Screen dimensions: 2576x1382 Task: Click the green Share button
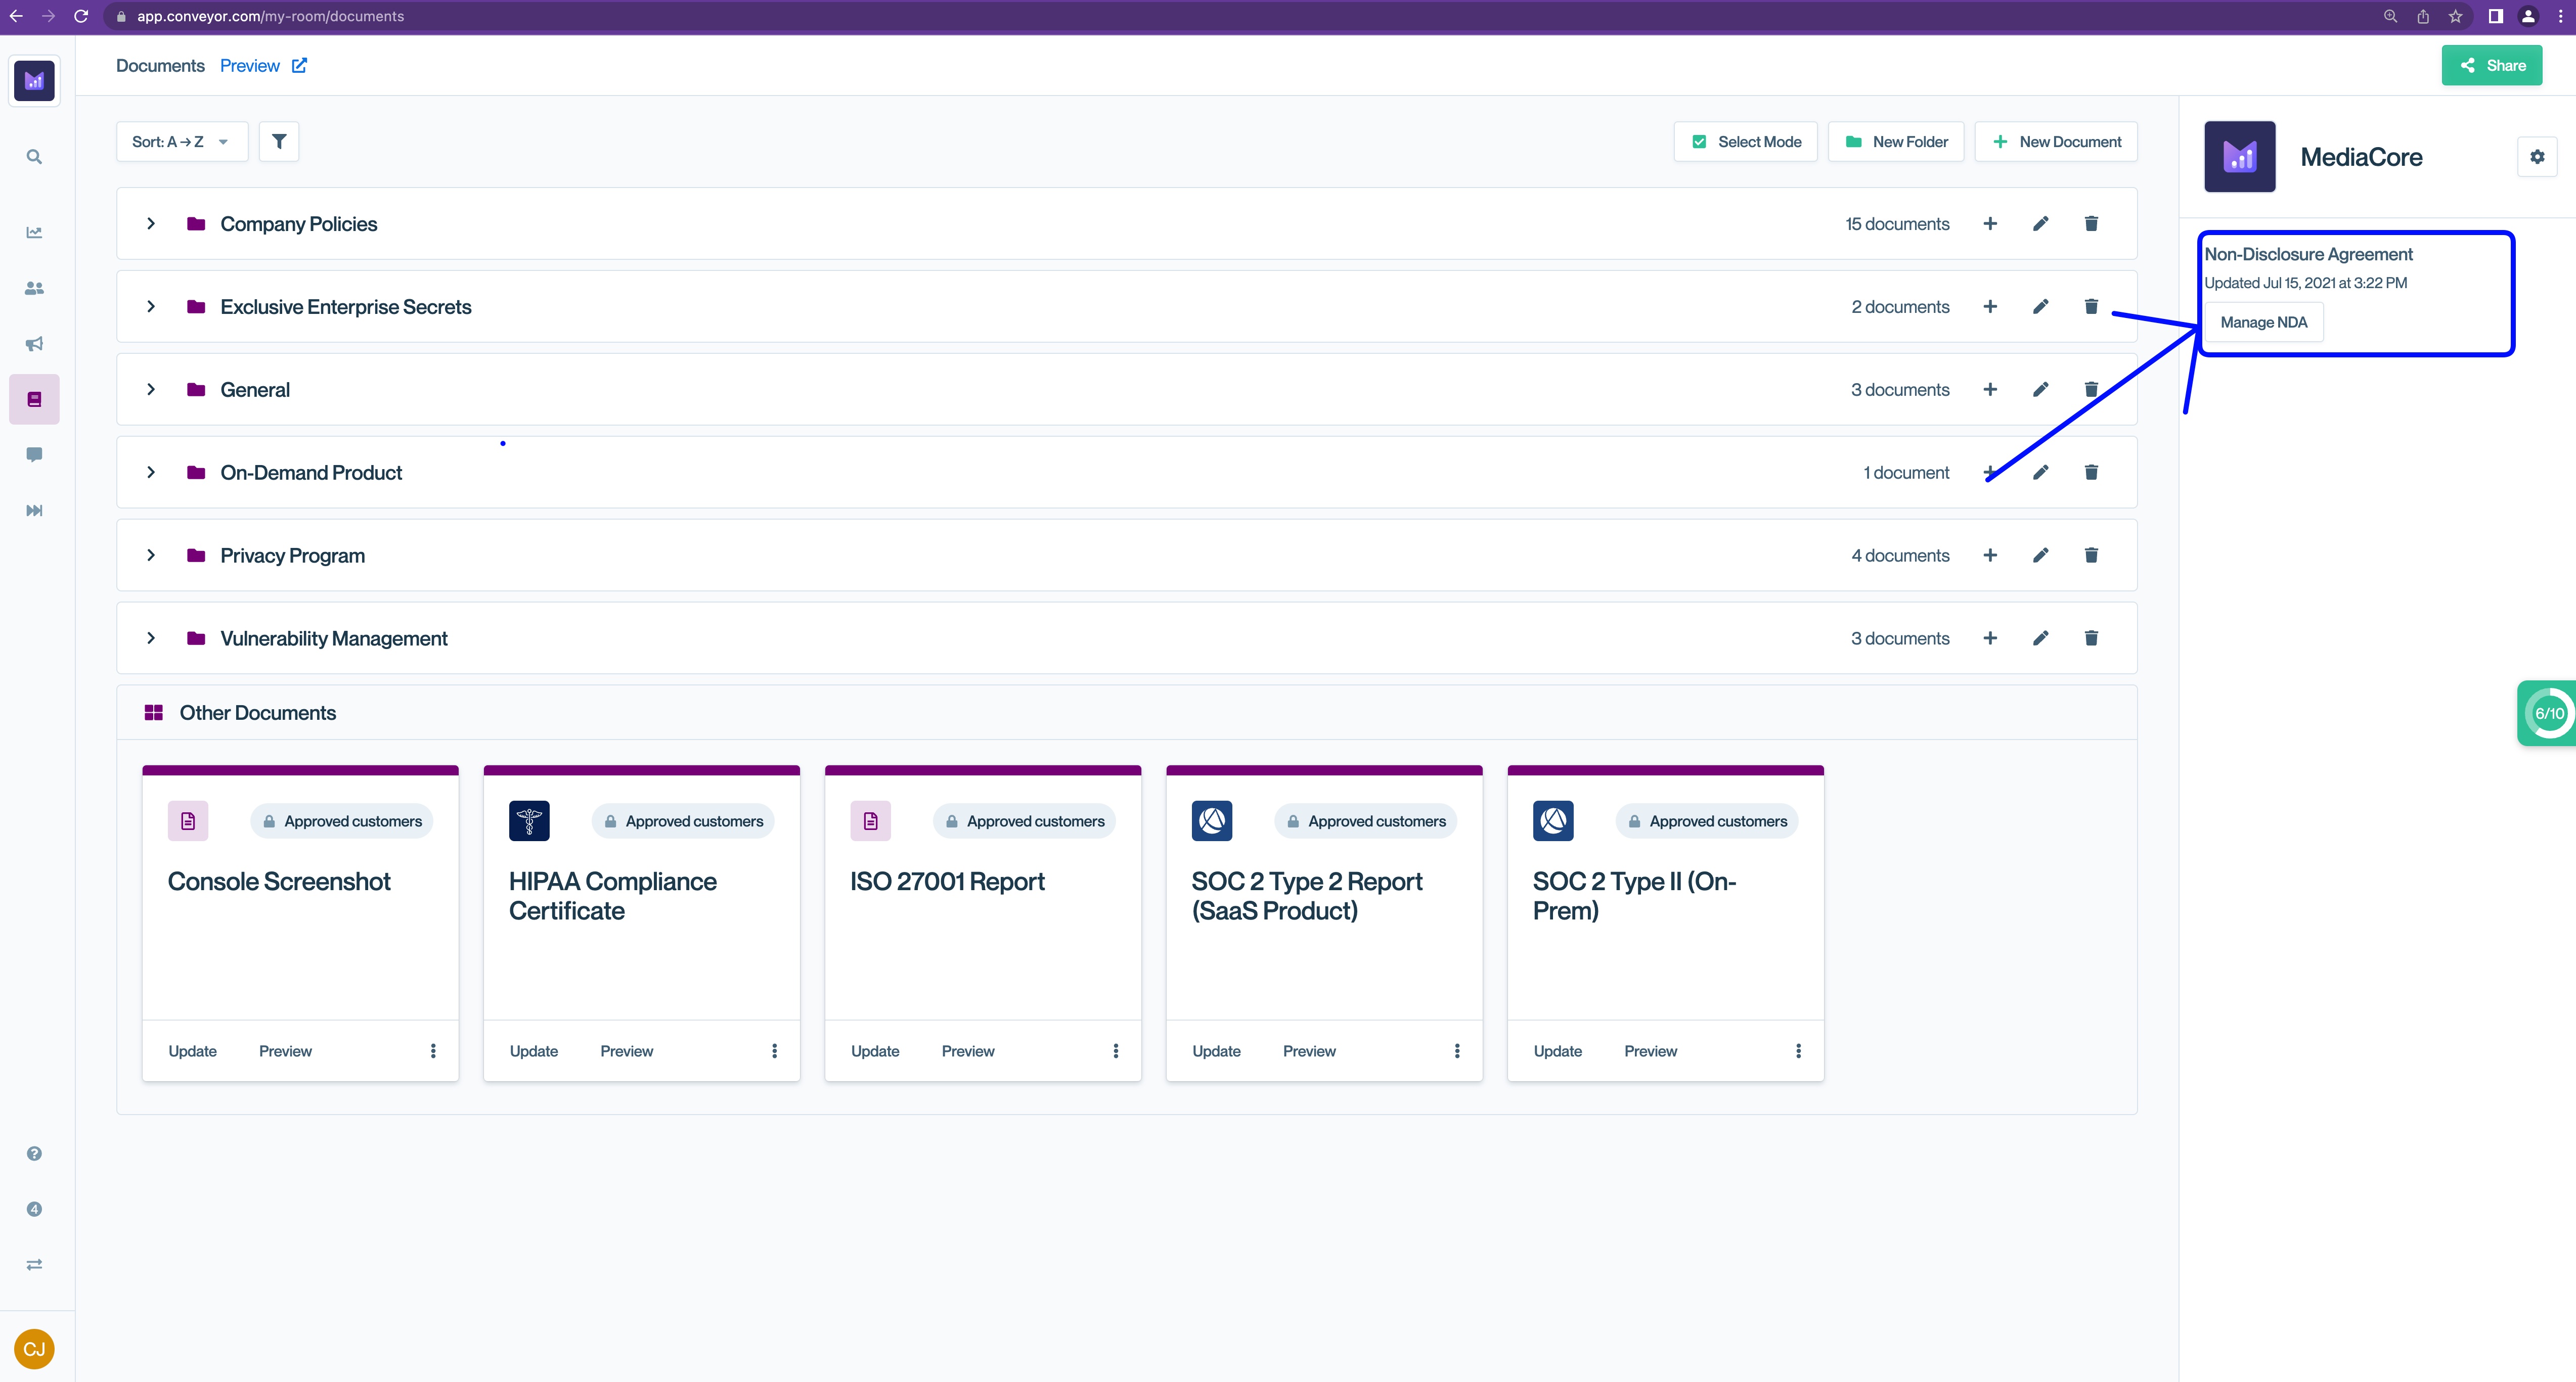pos(2491,66)
